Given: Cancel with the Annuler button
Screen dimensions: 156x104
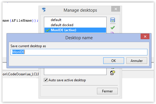Looking at the screenshot, I should click(x=137, y=61).
